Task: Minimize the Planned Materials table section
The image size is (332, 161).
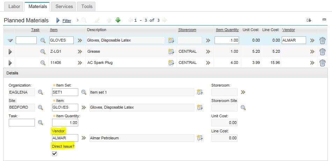Action: pyautogui.click(x=324, y=20)
